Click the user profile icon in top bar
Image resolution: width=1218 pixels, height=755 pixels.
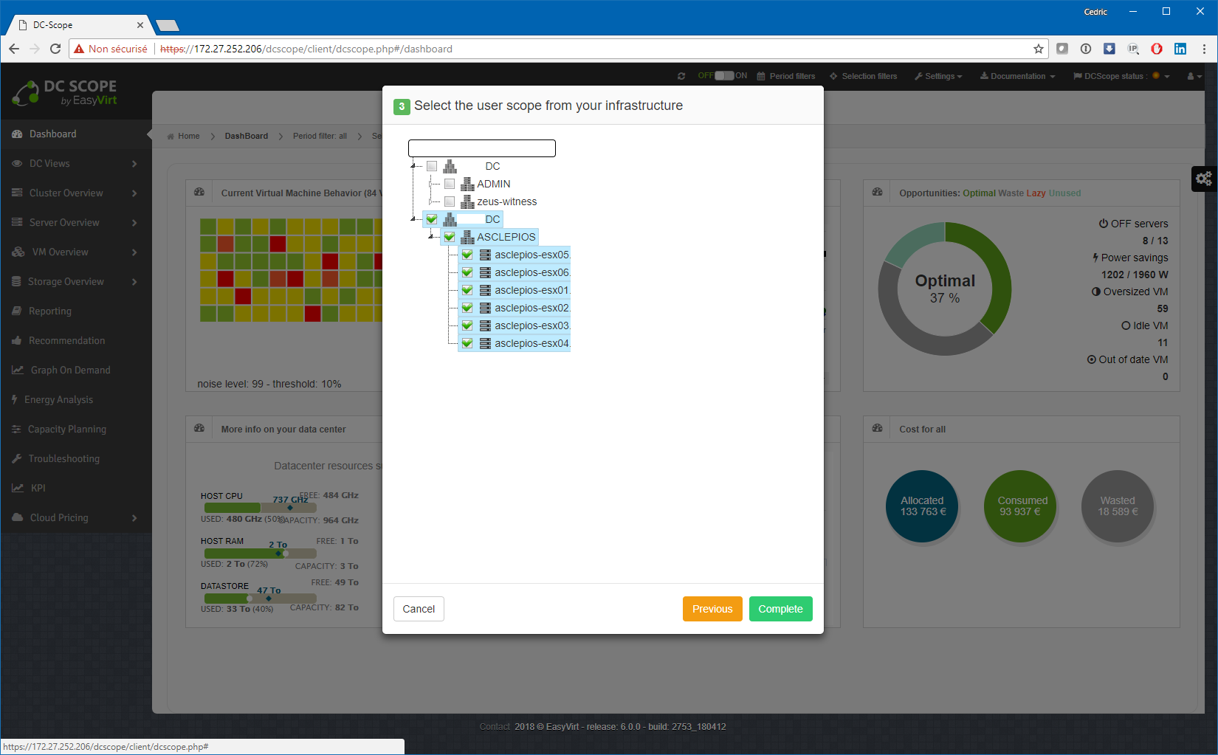pyautogui.click(x=1193, y=76)
